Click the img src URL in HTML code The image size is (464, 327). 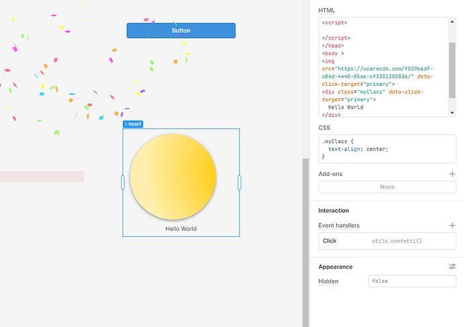click(x=377, y=73)
